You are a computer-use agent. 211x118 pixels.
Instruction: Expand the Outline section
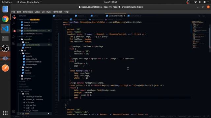tap(22, 81)
